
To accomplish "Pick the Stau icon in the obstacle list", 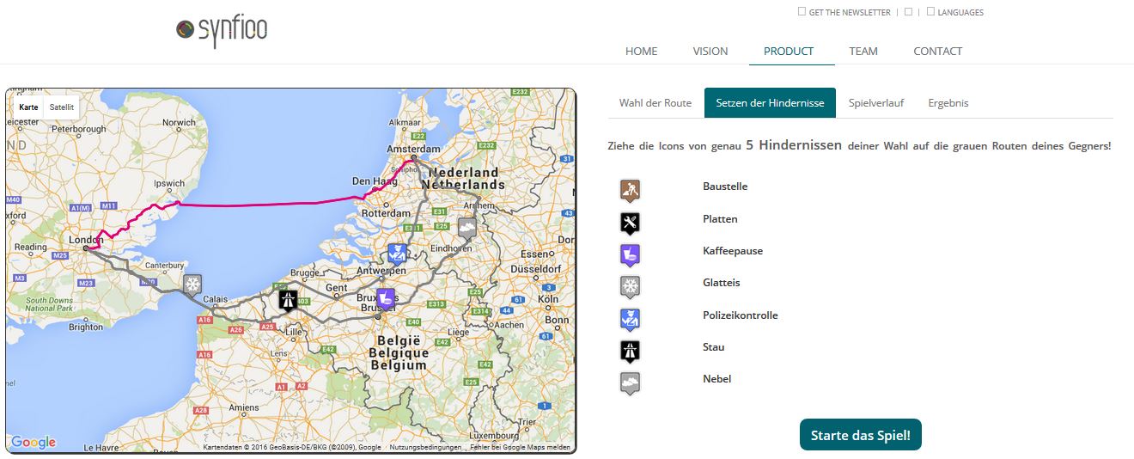I will pos(630,350).
